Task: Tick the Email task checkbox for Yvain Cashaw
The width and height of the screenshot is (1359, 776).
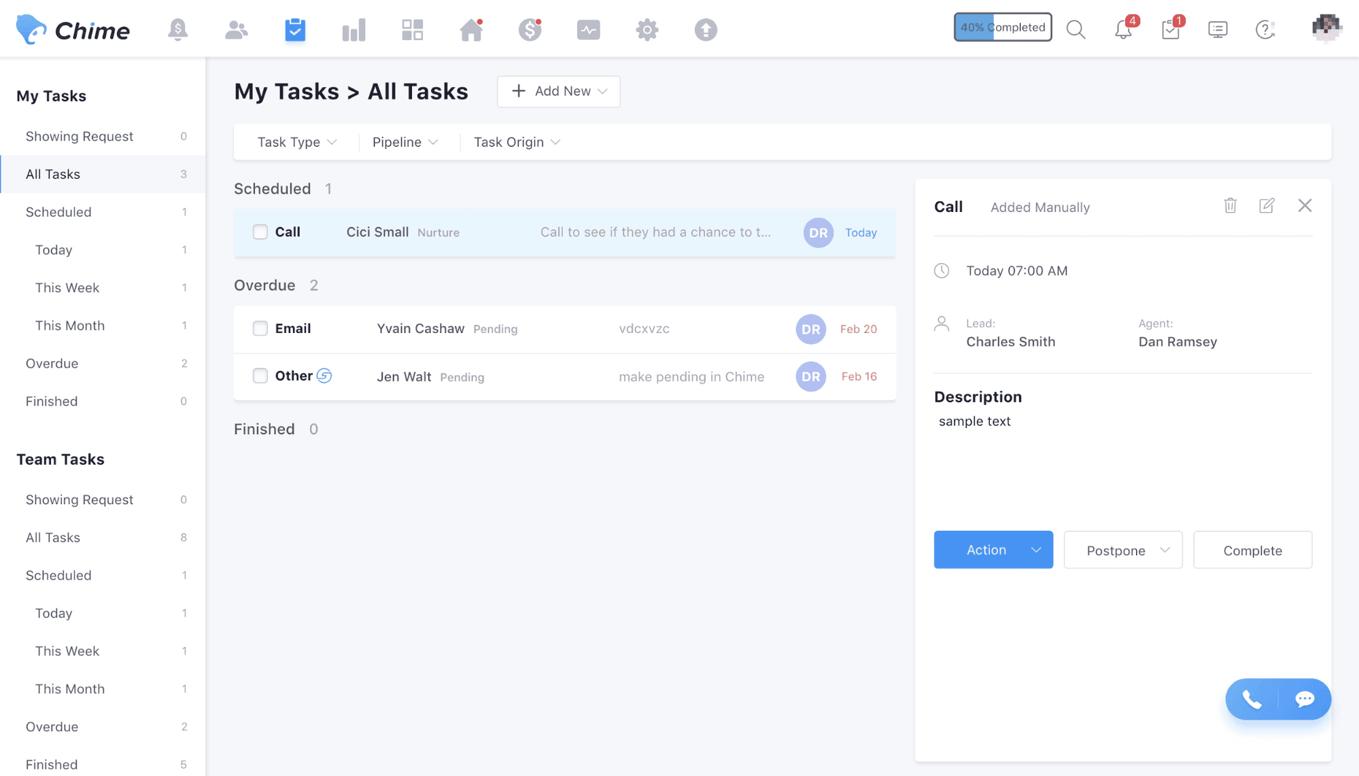Action: pyautogui.click(x=260, y=329)
